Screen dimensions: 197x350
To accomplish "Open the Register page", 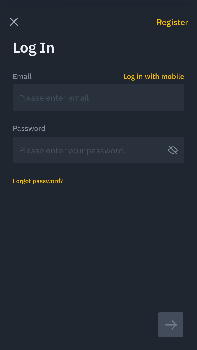I will coord(172,22).
